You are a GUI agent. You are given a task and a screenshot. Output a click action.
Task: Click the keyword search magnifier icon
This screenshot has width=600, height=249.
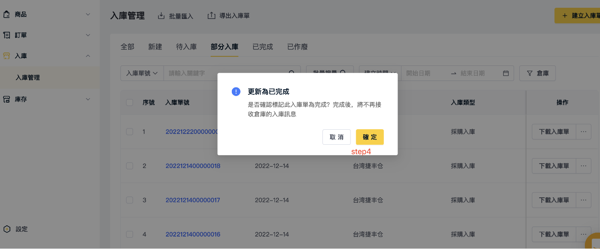coord(292,73)
